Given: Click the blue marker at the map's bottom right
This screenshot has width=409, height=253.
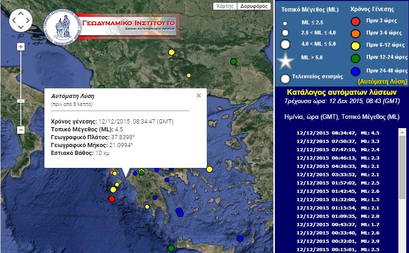Looking at the screenshot, I should pyautogui.click(x=240, y=239).
